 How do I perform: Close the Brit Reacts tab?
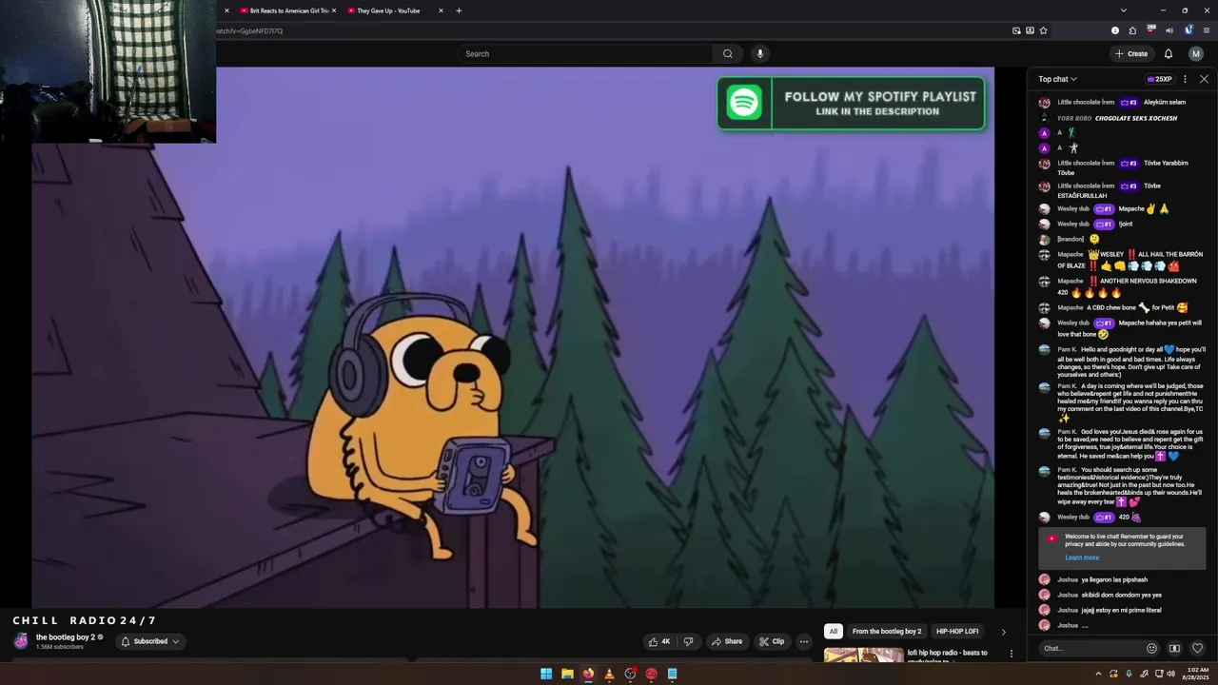click(333, 10)
